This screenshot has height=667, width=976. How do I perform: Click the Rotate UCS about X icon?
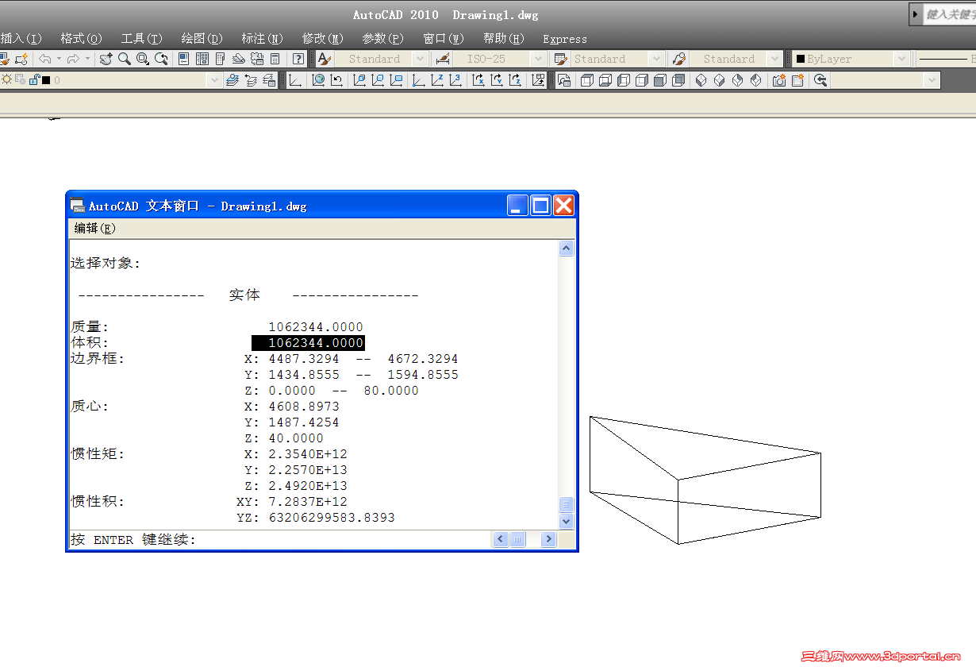point(478,80)
